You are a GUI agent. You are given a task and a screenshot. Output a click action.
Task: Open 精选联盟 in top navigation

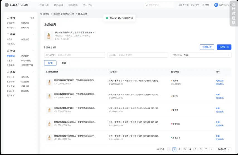59,5
